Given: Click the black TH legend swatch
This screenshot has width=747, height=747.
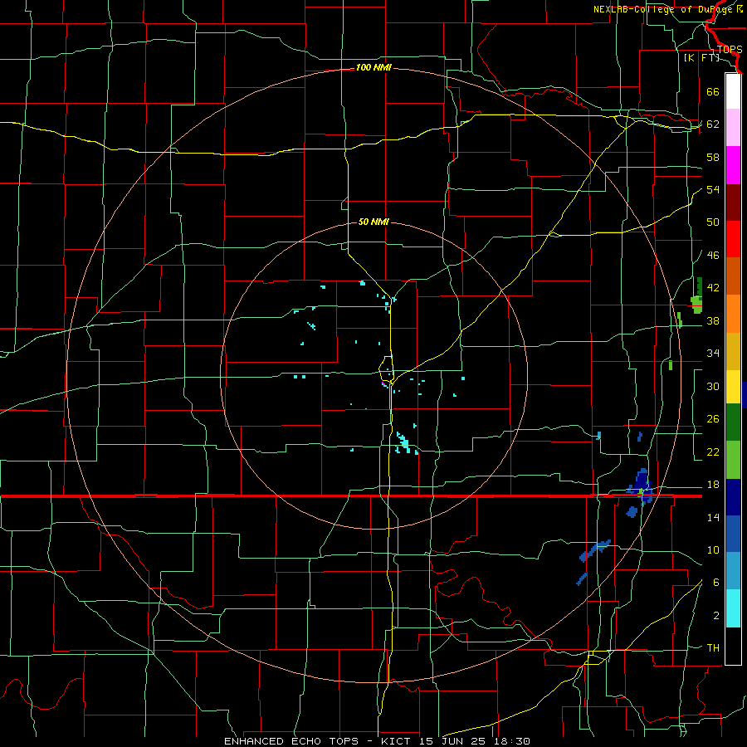Looking at the screenshot, I should coord(733,646).
